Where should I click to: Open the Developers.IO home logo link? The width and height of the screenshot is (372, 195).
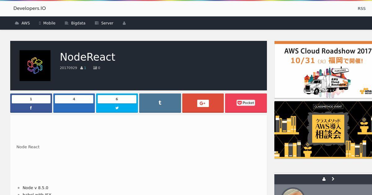tap(29, 8)
